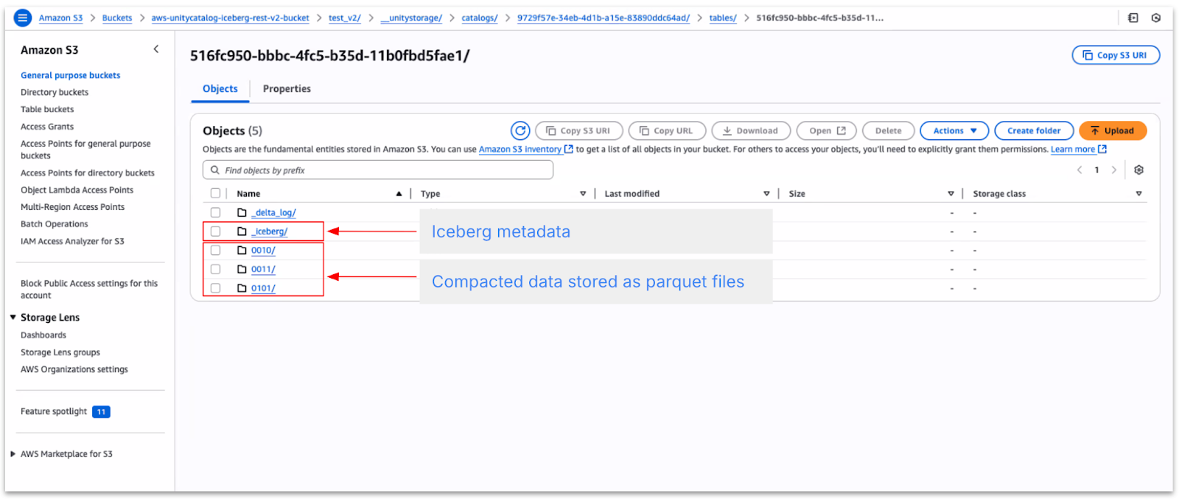Click the _delta_log/ folder icon

click(242, 212)
